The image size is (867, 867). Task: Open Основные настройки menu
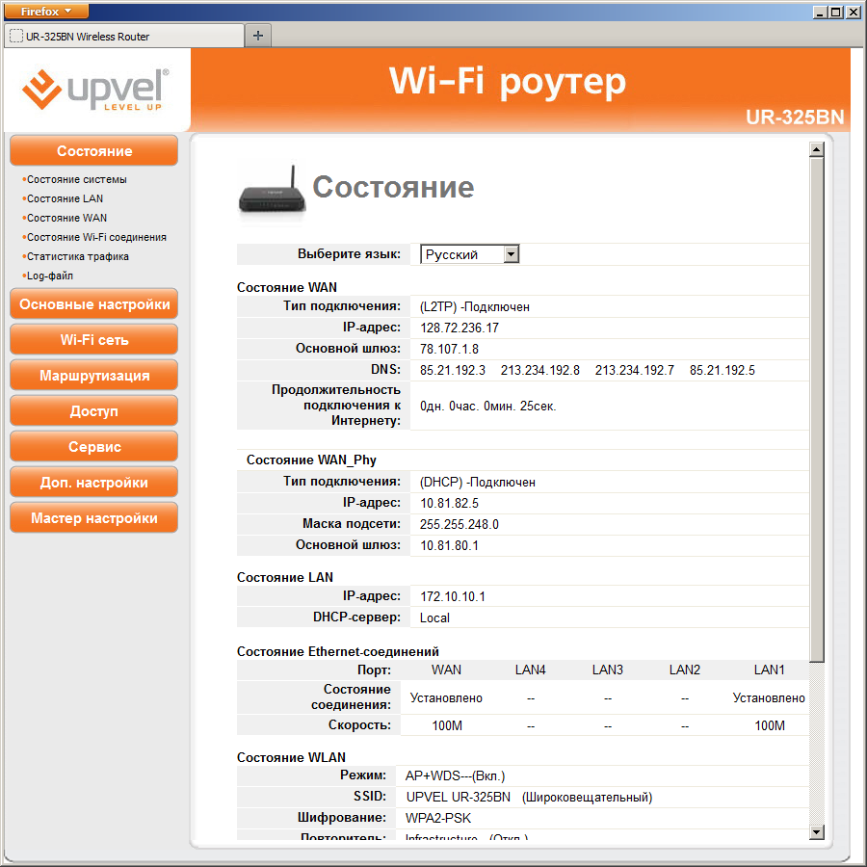94,303
